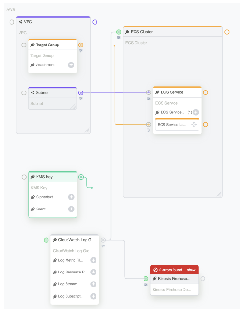This screenshot has width=250, height=309.
Task: Select the Target Group orange output port
Action: (81, 45)
